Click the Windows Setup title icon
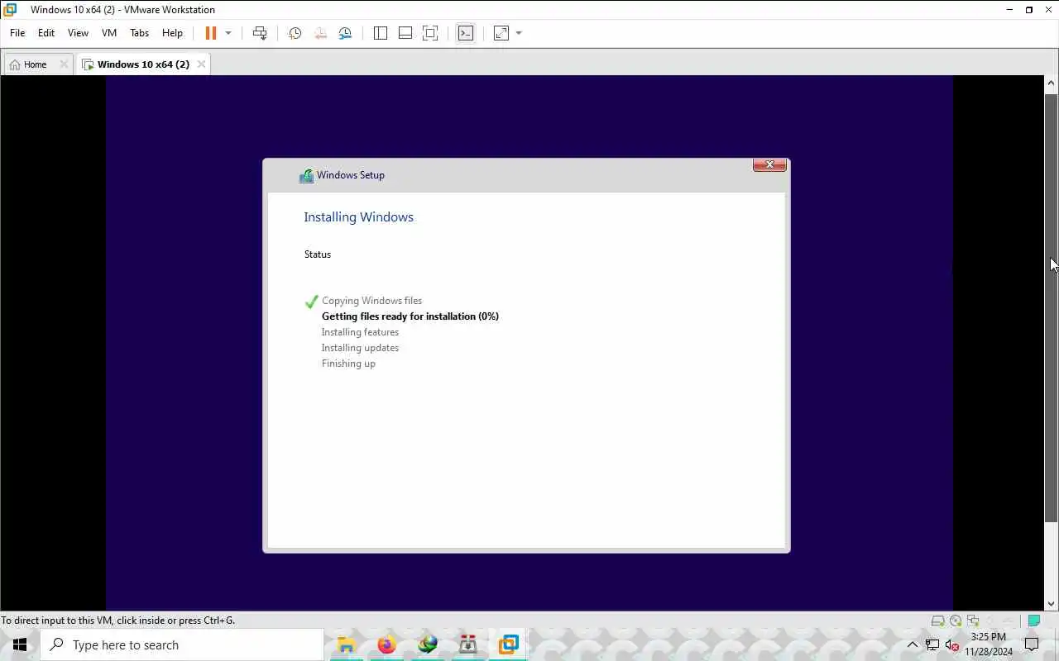 coord(306,175)
